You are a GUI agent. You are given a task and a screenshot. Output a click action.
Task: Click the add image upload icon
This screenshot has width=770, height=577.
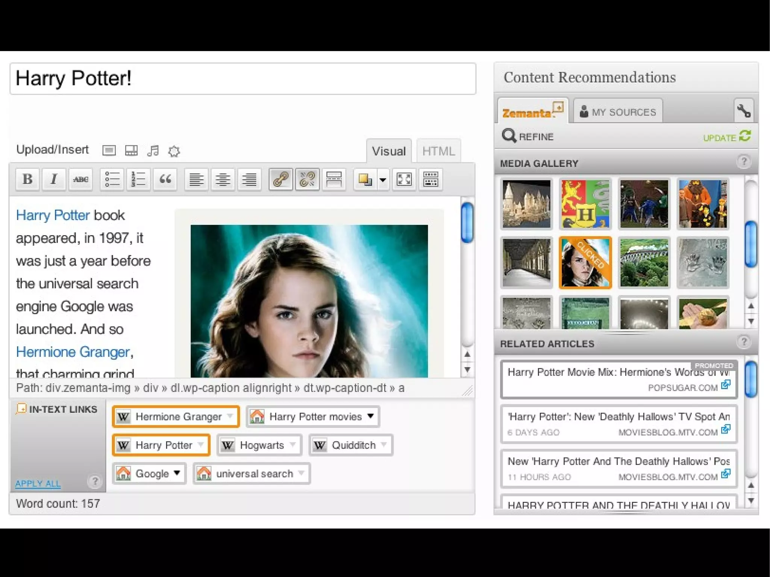pos(109,151)
